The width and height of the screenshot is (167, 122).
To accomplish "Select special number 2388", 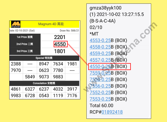I will coord(16,64).
